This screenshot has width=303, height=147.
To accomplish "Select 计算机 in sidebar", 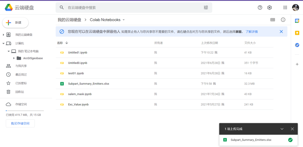I will [20, 43].
